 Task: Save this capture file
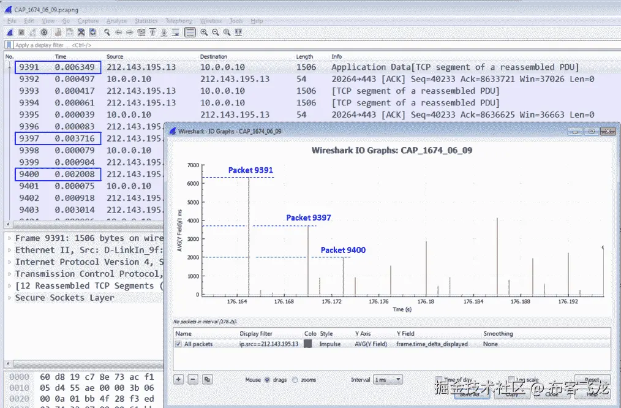[70, 32]
